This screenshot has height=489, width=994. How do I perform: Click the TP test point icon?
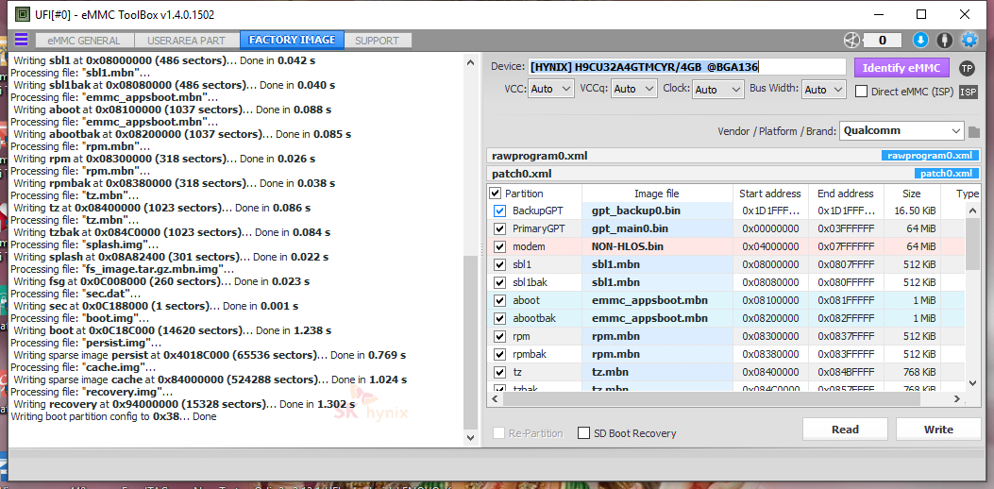click(x=967, y=68)
